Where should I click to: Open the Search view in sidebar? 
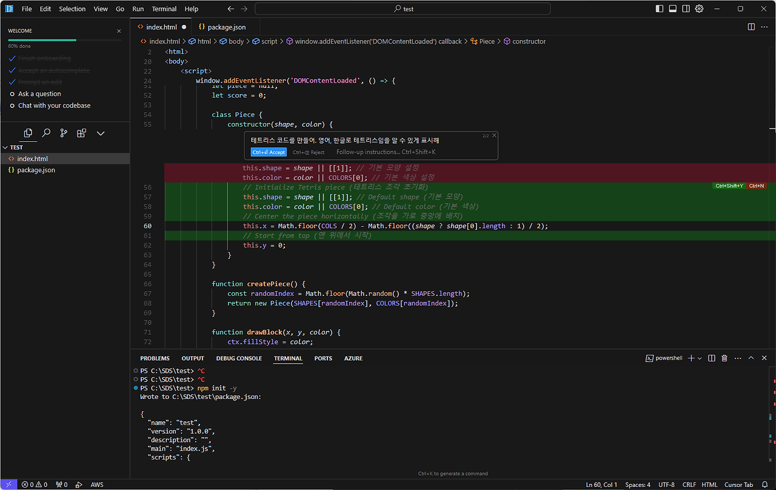click(x=46, y=133)
